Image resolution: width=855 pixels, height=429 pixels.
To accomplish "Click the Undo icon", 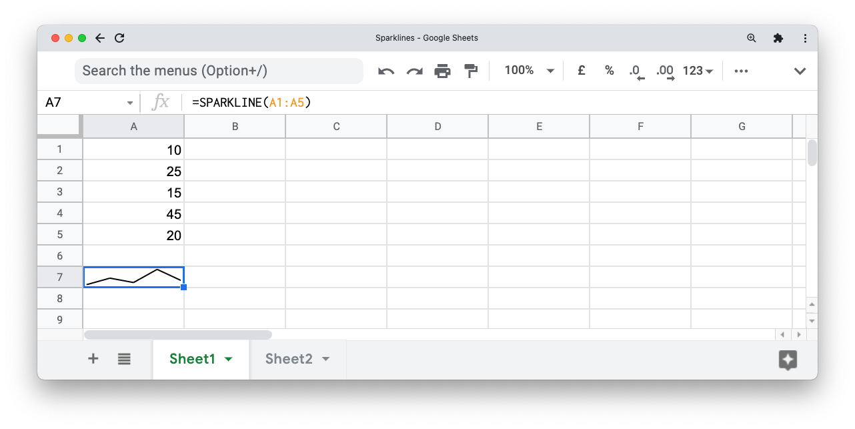I will click(385, 70).
